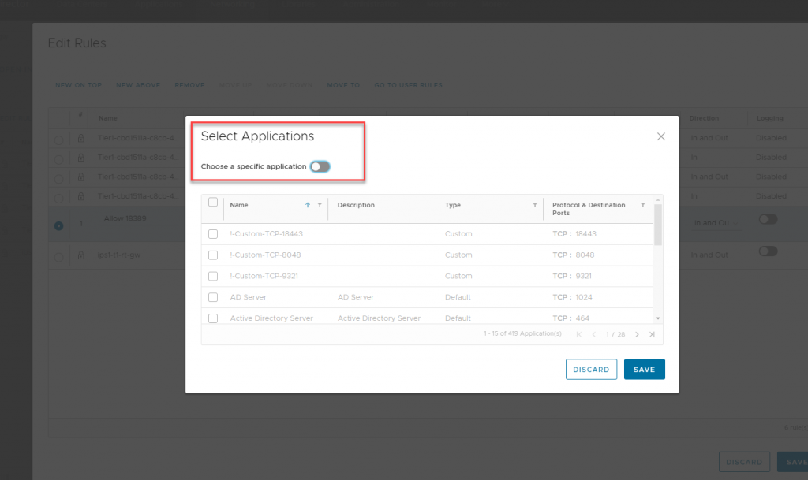The height and width of the screenshot is (480, 808).
Task: Open the Name column filter
Action: pos(320,205)
